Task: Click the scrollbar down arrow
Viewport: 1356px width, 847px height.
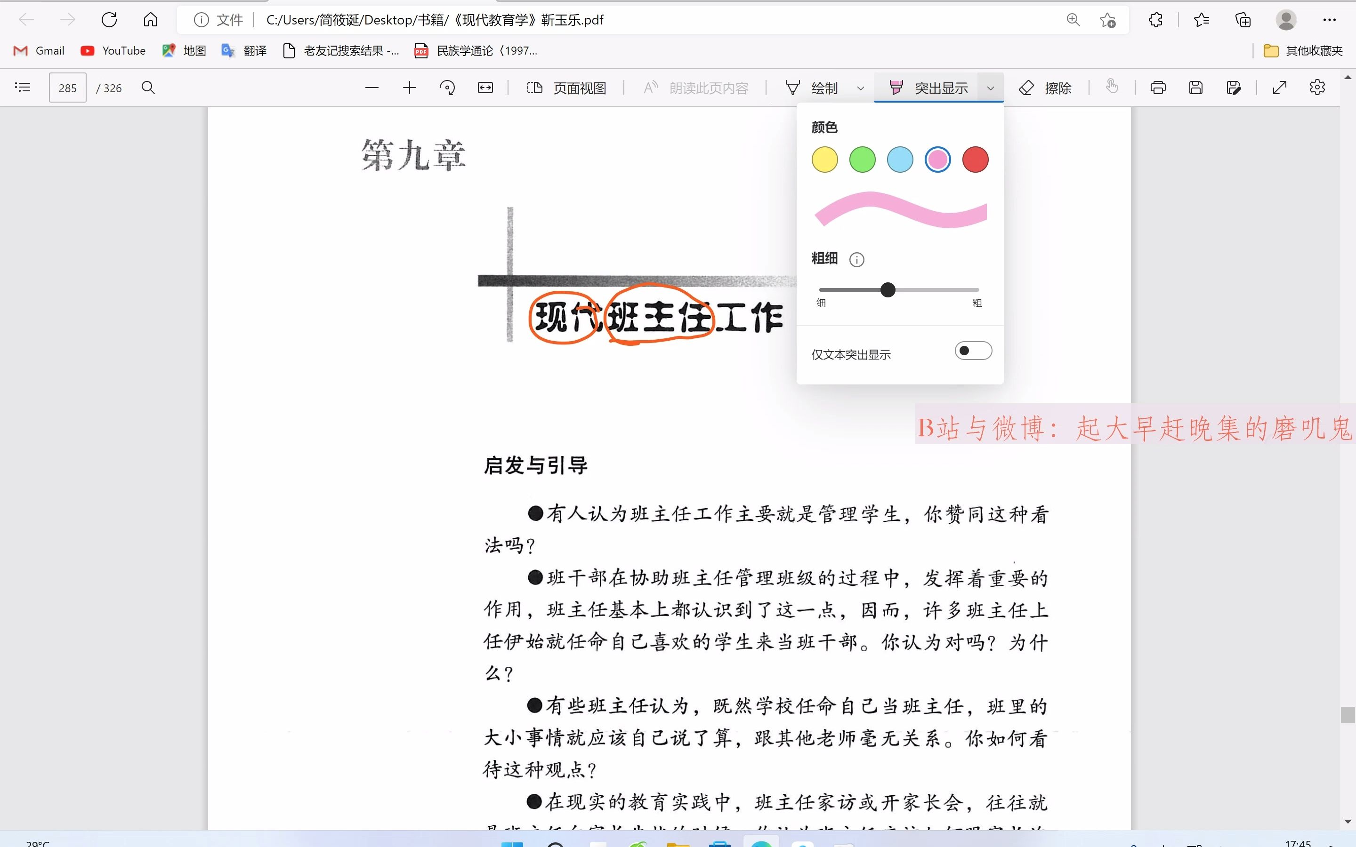Action: point(1348,821)
